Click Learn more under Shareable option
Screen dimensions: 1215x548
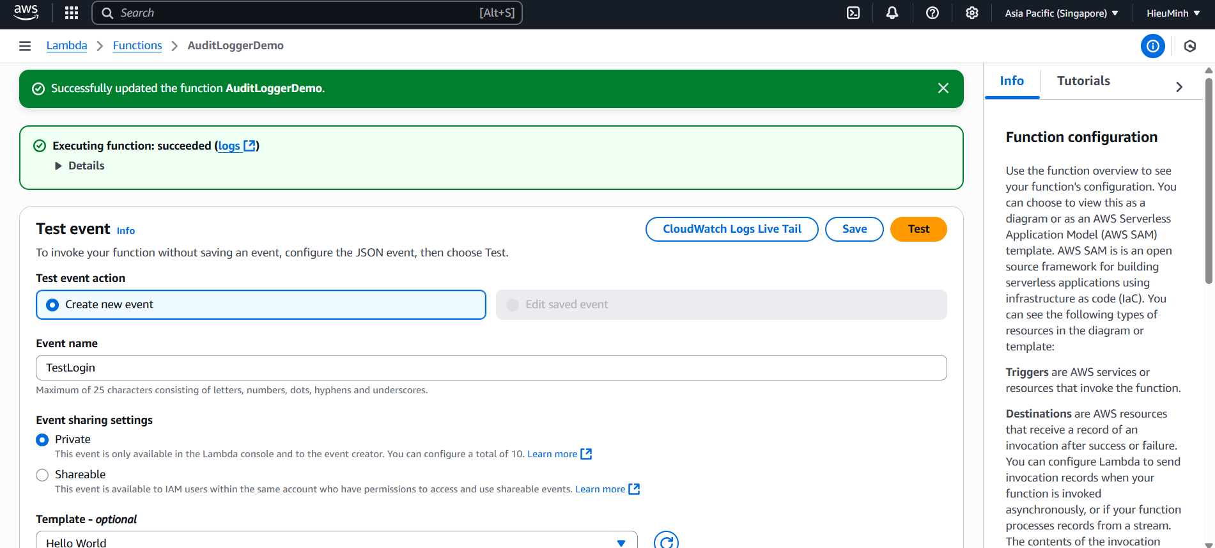click(x=600, y=489)
